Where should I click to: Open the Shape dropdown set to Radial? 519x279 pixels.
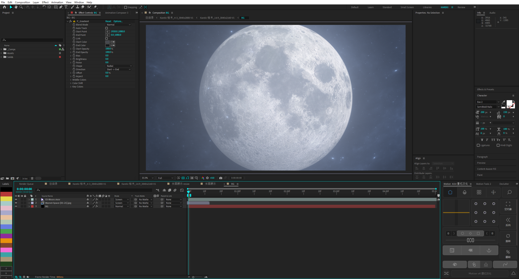(119, 66)
